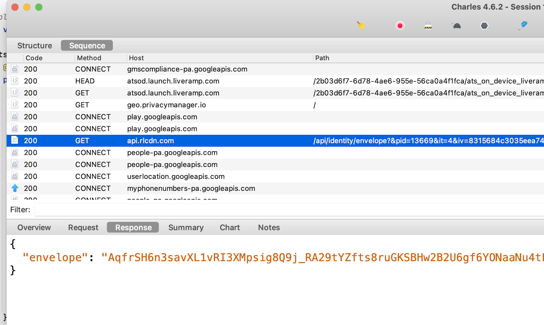Image resolution: width=544 pixels, height=325 pixels.
Task: Stop recording with the red record button
Action: point(400,25)
